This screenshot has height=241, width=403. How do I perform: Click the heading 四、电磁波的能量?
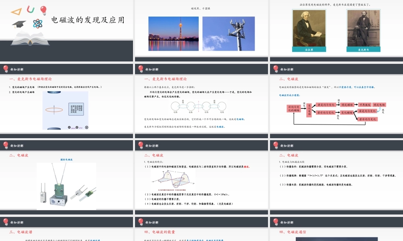coord(160,232)
